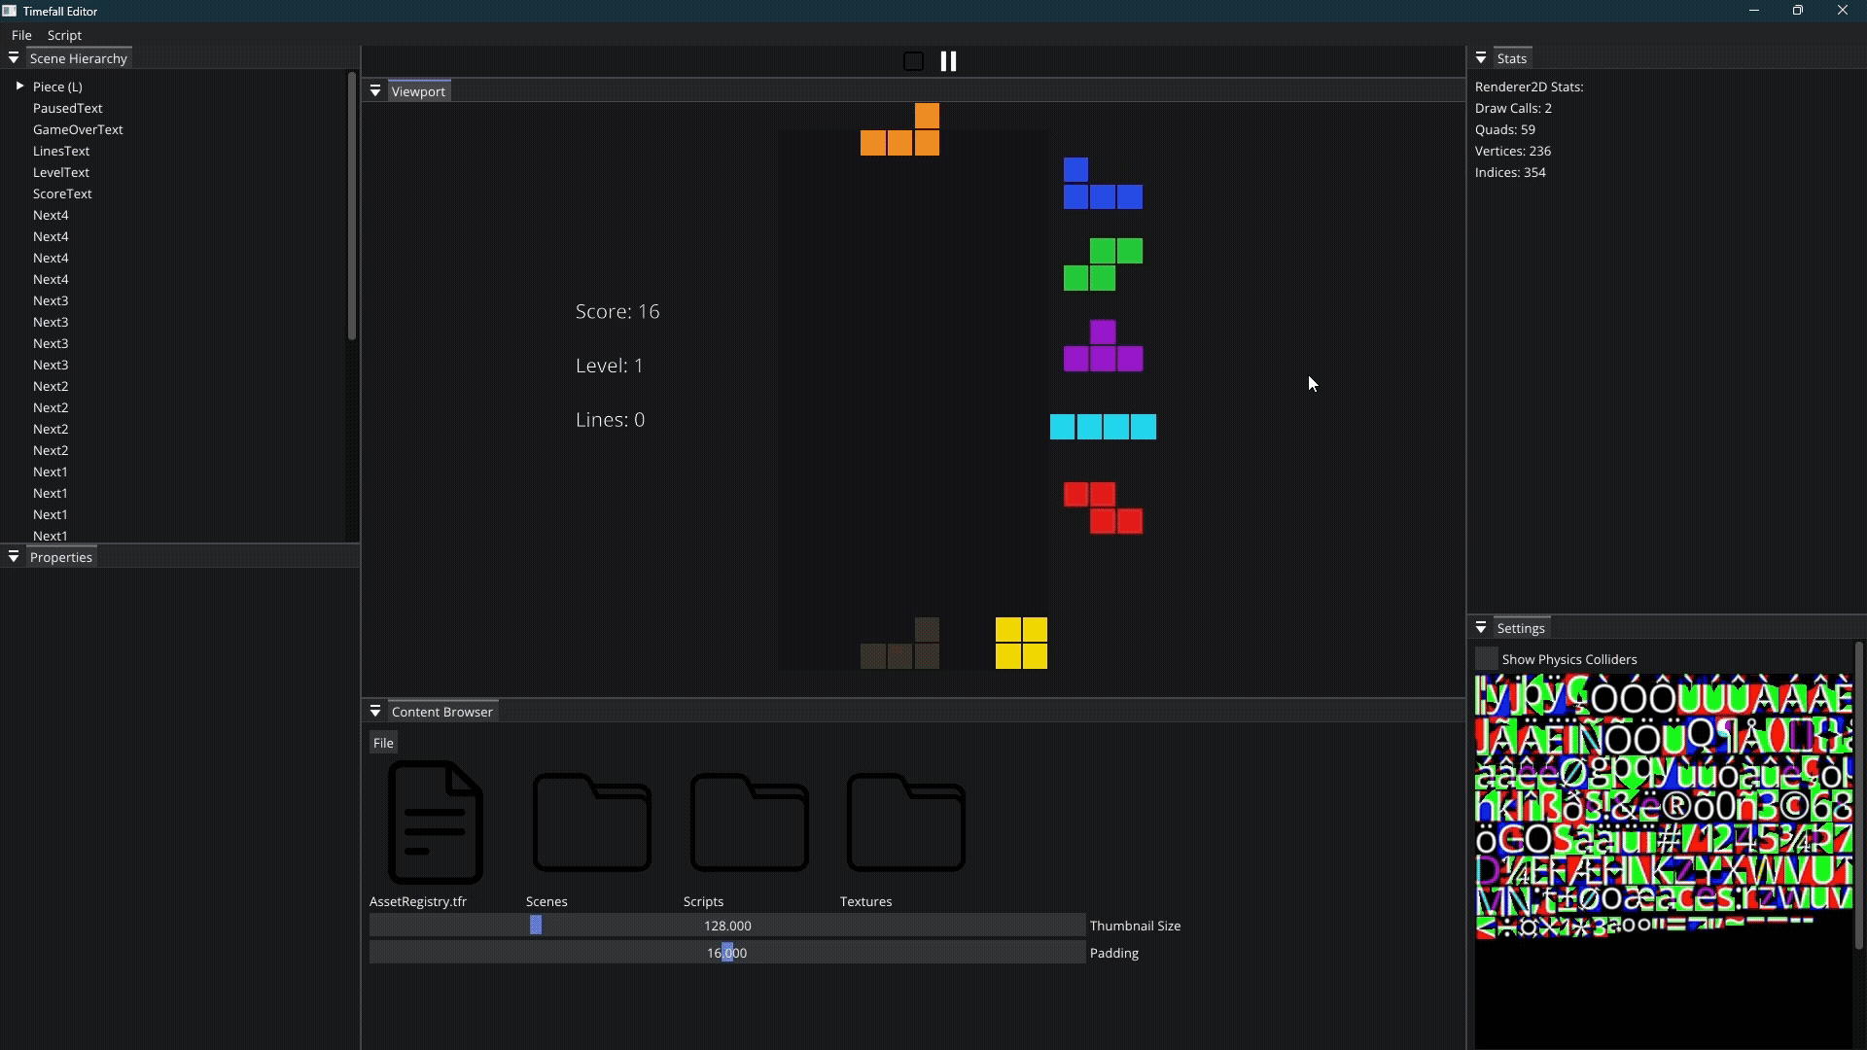Screen dimensions: 1867x1050
Task: Open the Script menu
Action: coord(64,35)
